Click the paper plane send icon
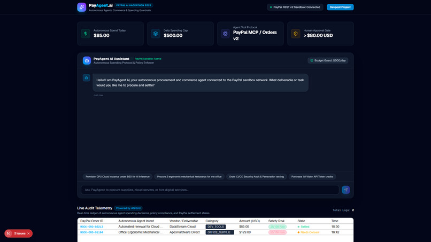This screenshot has width=431, height=242. (346, 190)
